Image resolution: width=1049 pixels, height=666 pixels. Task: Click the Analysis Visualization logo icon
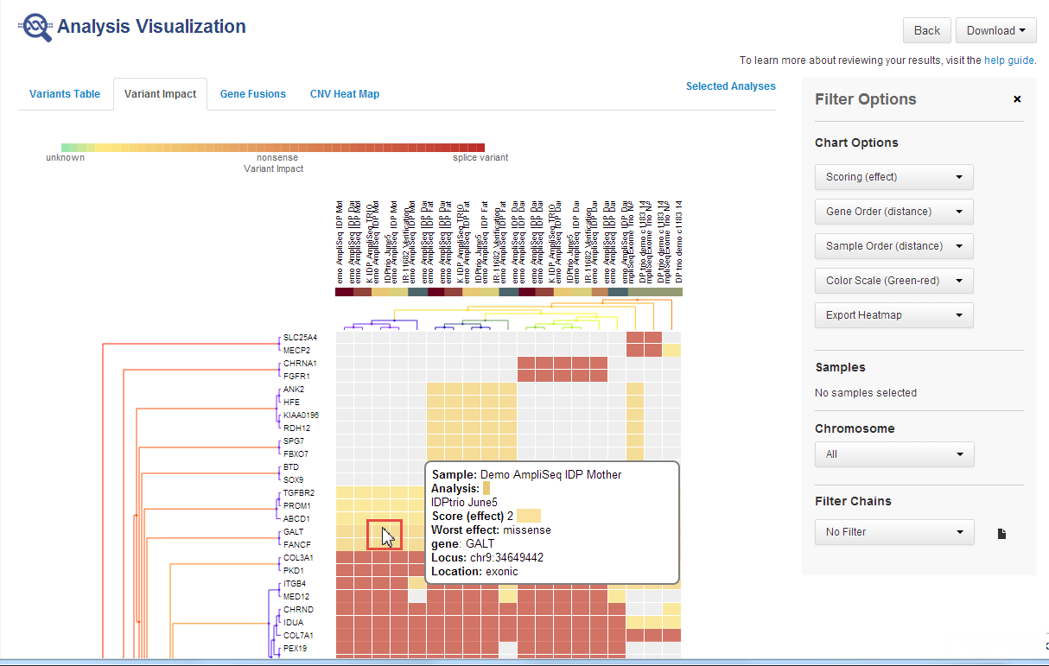click(35, 28)
